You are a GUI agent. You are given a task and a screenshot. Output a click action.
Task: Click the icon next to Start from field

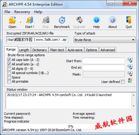(x=130, y=60)
